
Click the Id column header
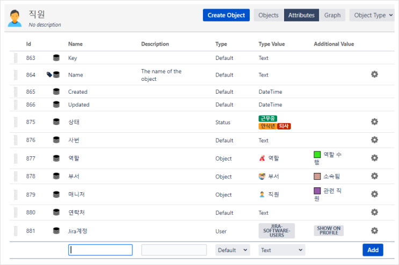(28, 44)
